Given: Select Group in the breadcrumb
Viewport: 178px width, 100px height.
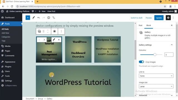Looking at the screenshot, I should coord(40,99).
